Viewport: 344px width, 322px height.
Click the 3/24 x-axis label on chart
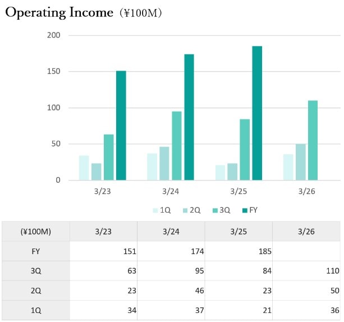click(x=171, y=191)
